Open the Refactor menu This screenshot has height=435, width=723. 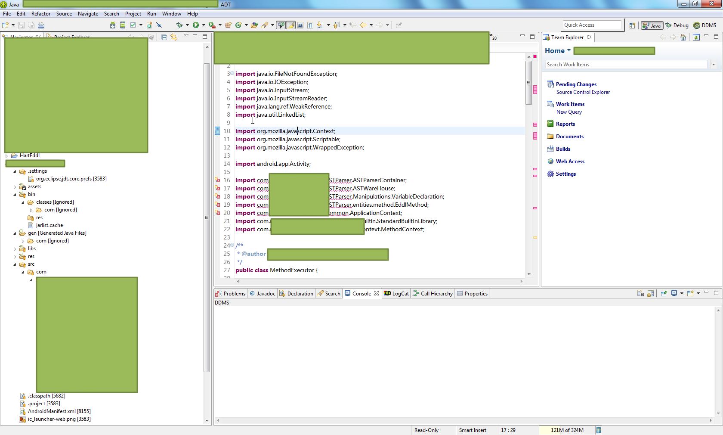pyautogui.click(x=41, y=14)
